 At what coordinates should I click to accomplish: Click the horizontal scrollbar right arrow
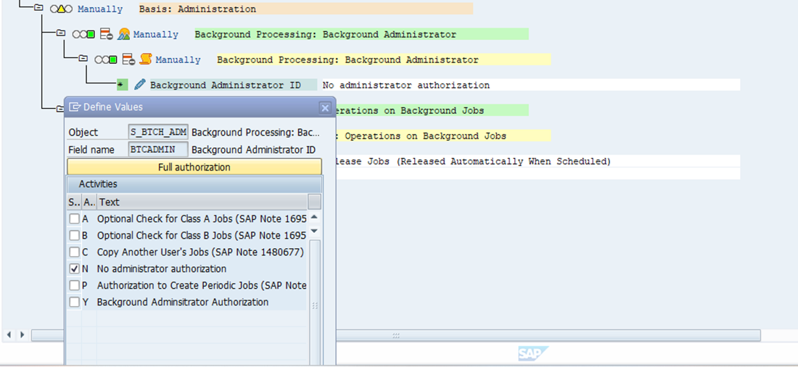21,335
